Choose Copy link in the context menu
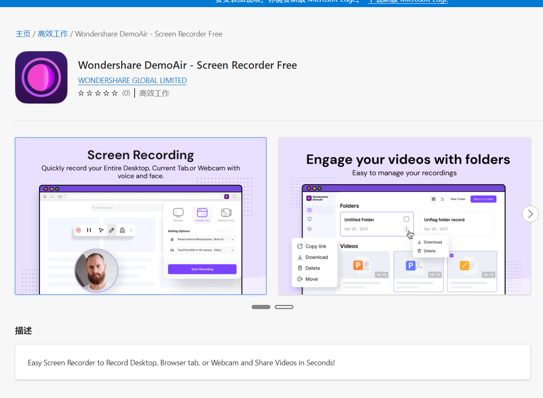 pos(315,247)
